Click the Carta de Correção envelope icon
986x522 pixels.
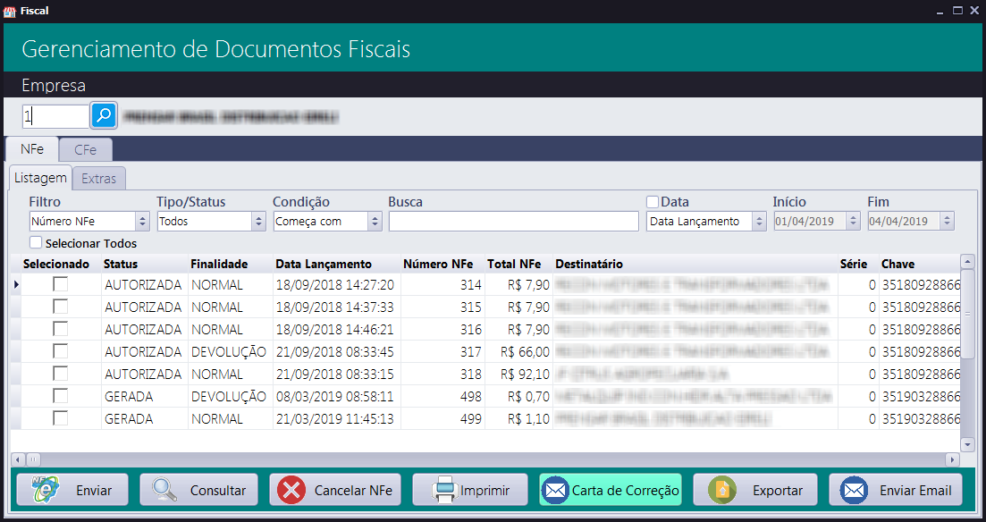pos(556,490)
